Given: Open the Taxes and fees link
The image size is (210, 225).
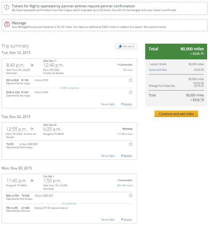Looking at the screenshot, I should click(x=158, y=70).
